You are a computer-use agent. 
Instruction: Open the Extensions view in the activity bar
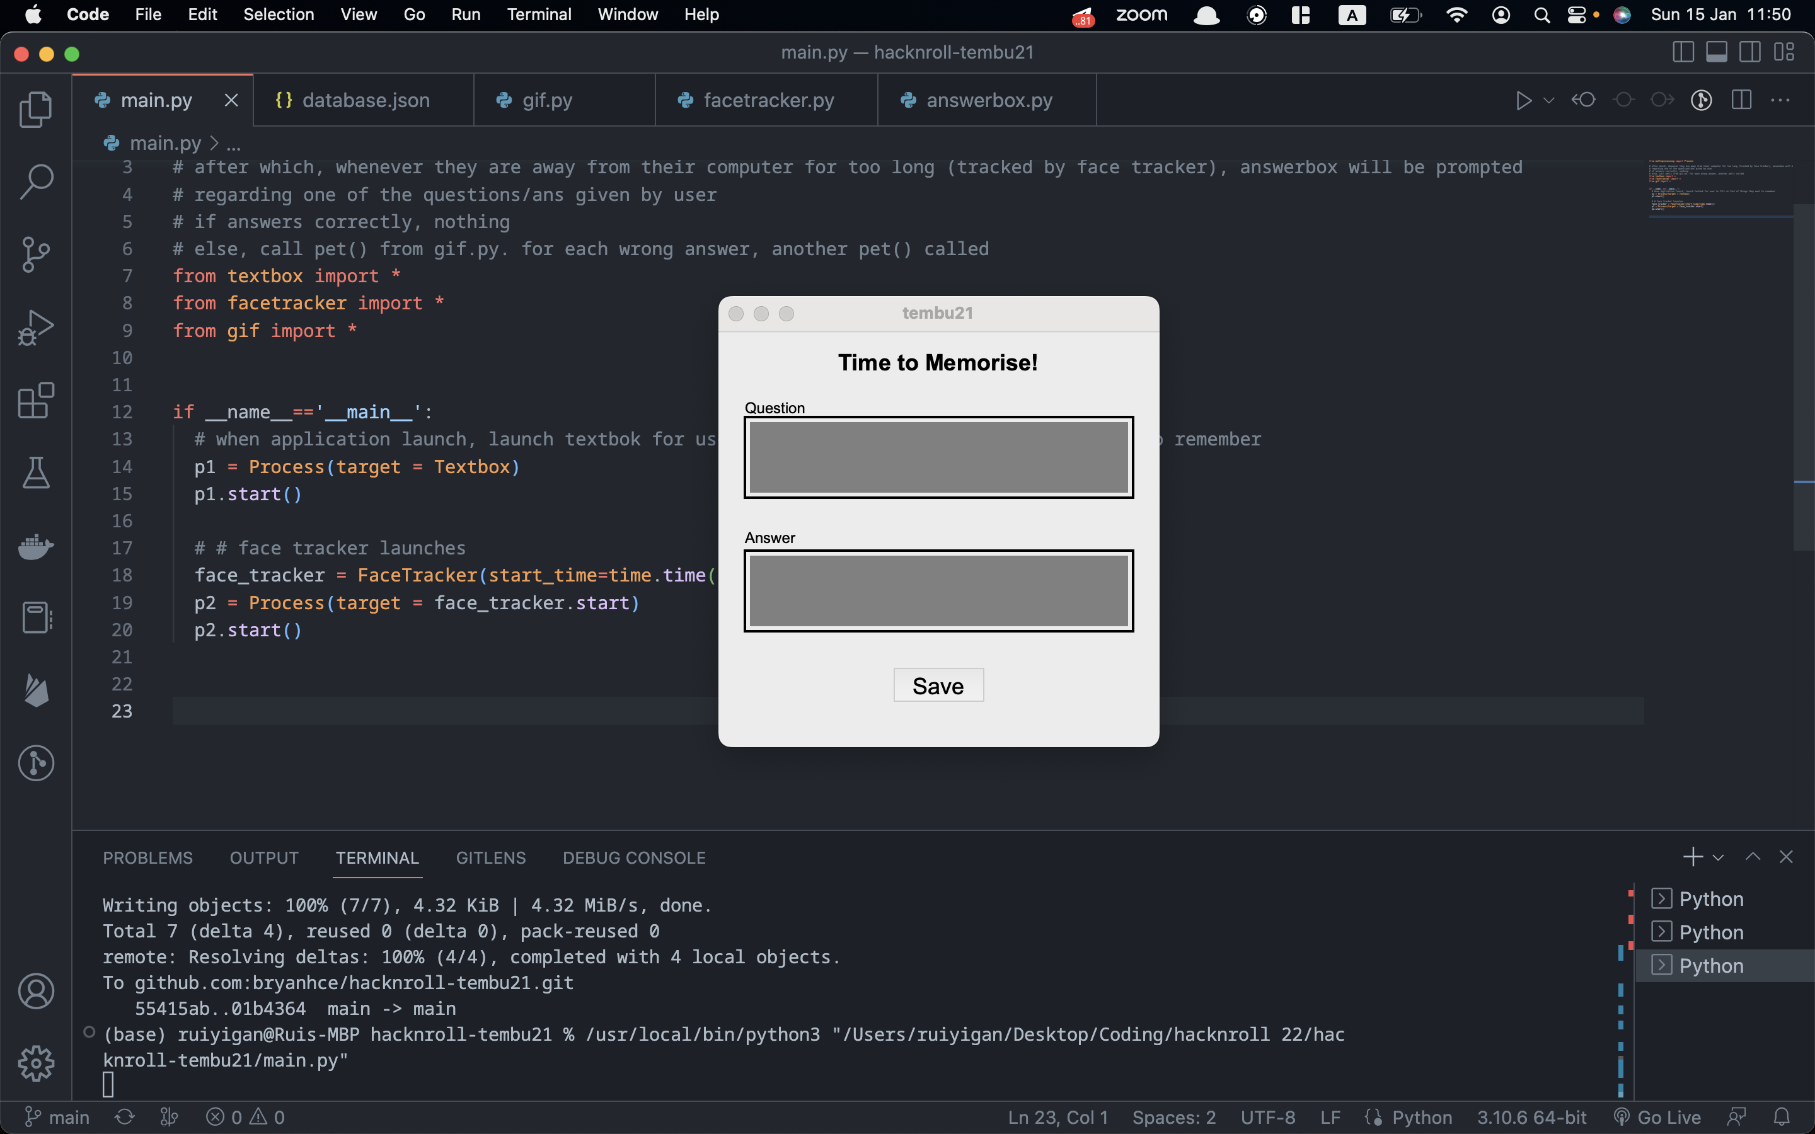[x=35, y=400]
